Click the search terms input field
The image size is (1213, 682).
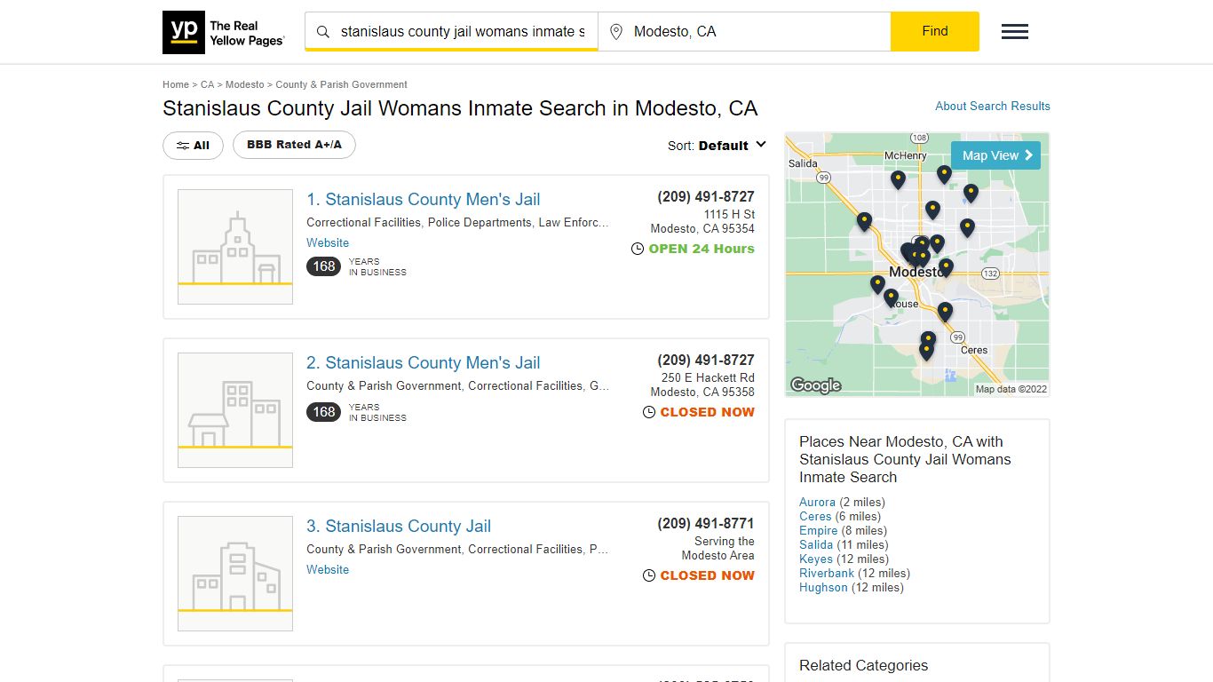pos(463,32)
